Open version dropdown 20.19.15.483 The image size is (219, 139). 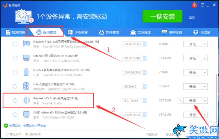(x=144, y=58)
